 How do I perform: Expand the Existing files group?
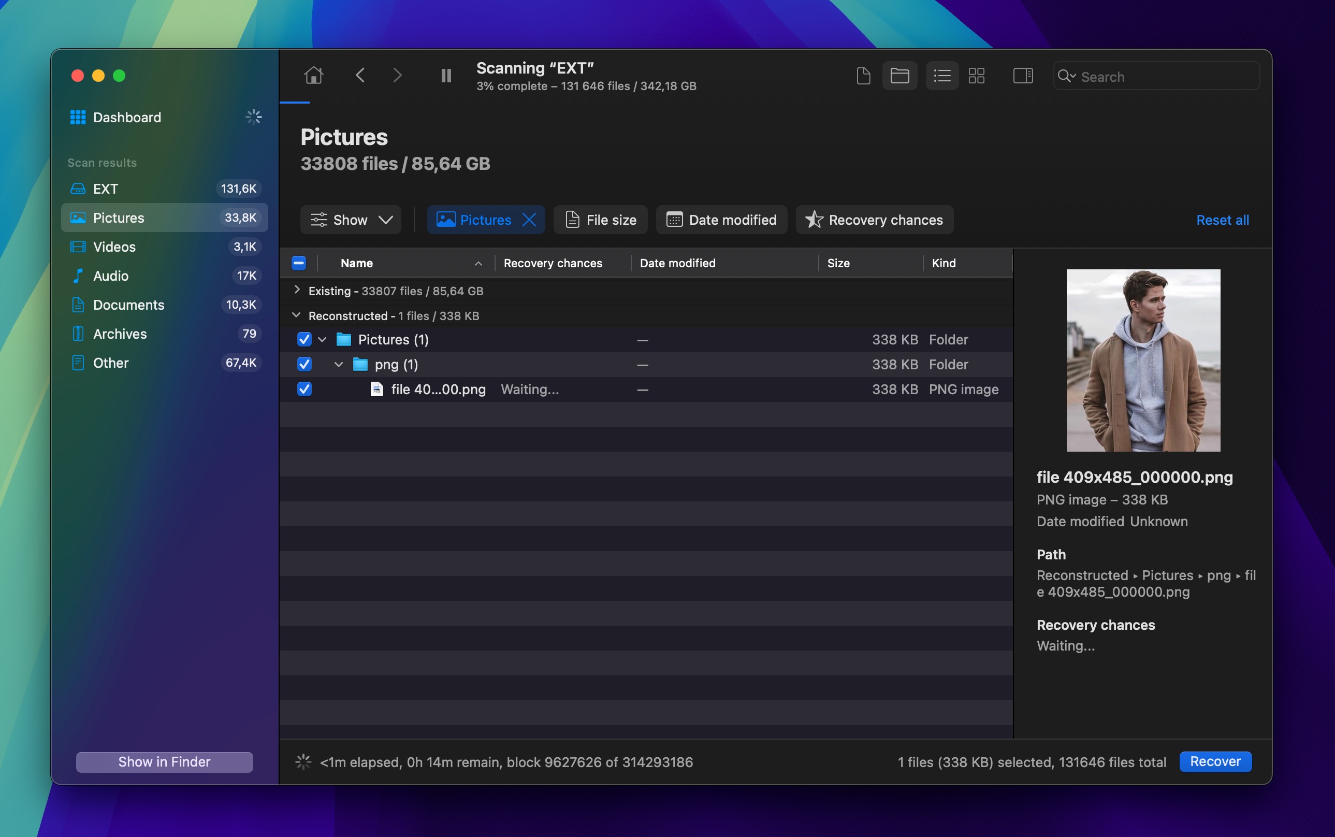pos(297,290)
